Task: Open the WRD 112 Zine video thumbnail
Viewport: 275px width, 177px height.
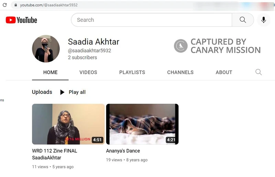Action: 68,124
